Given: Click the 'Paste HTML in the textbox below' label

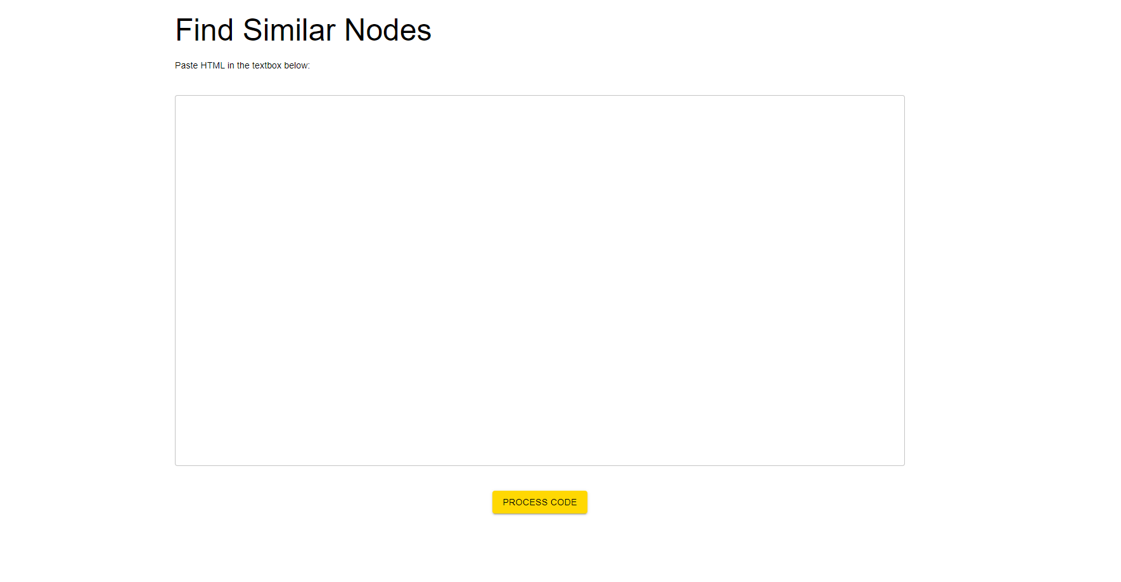Looking at the screenshot, I should coord(243,65).
